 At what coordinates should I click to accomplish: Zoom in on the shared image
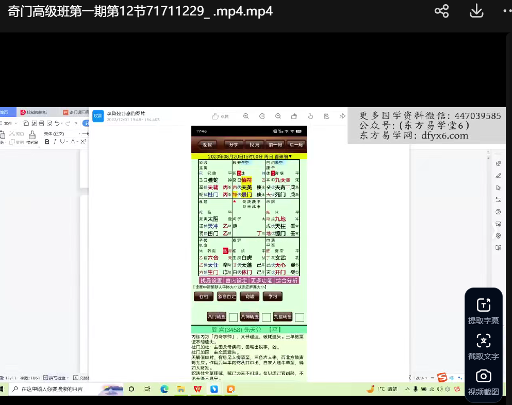click(x=246, y=116)
